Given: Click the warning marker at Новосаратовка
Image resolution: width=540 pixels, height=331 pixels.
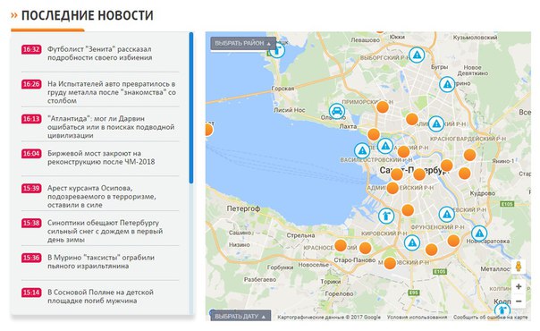Looking at the screenshot, I should (x=479, y=233).
